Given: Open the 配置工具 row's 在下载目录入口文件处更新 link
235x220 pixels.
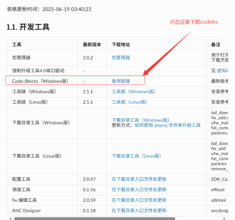Looking at the screenshot, I should 139,179.
